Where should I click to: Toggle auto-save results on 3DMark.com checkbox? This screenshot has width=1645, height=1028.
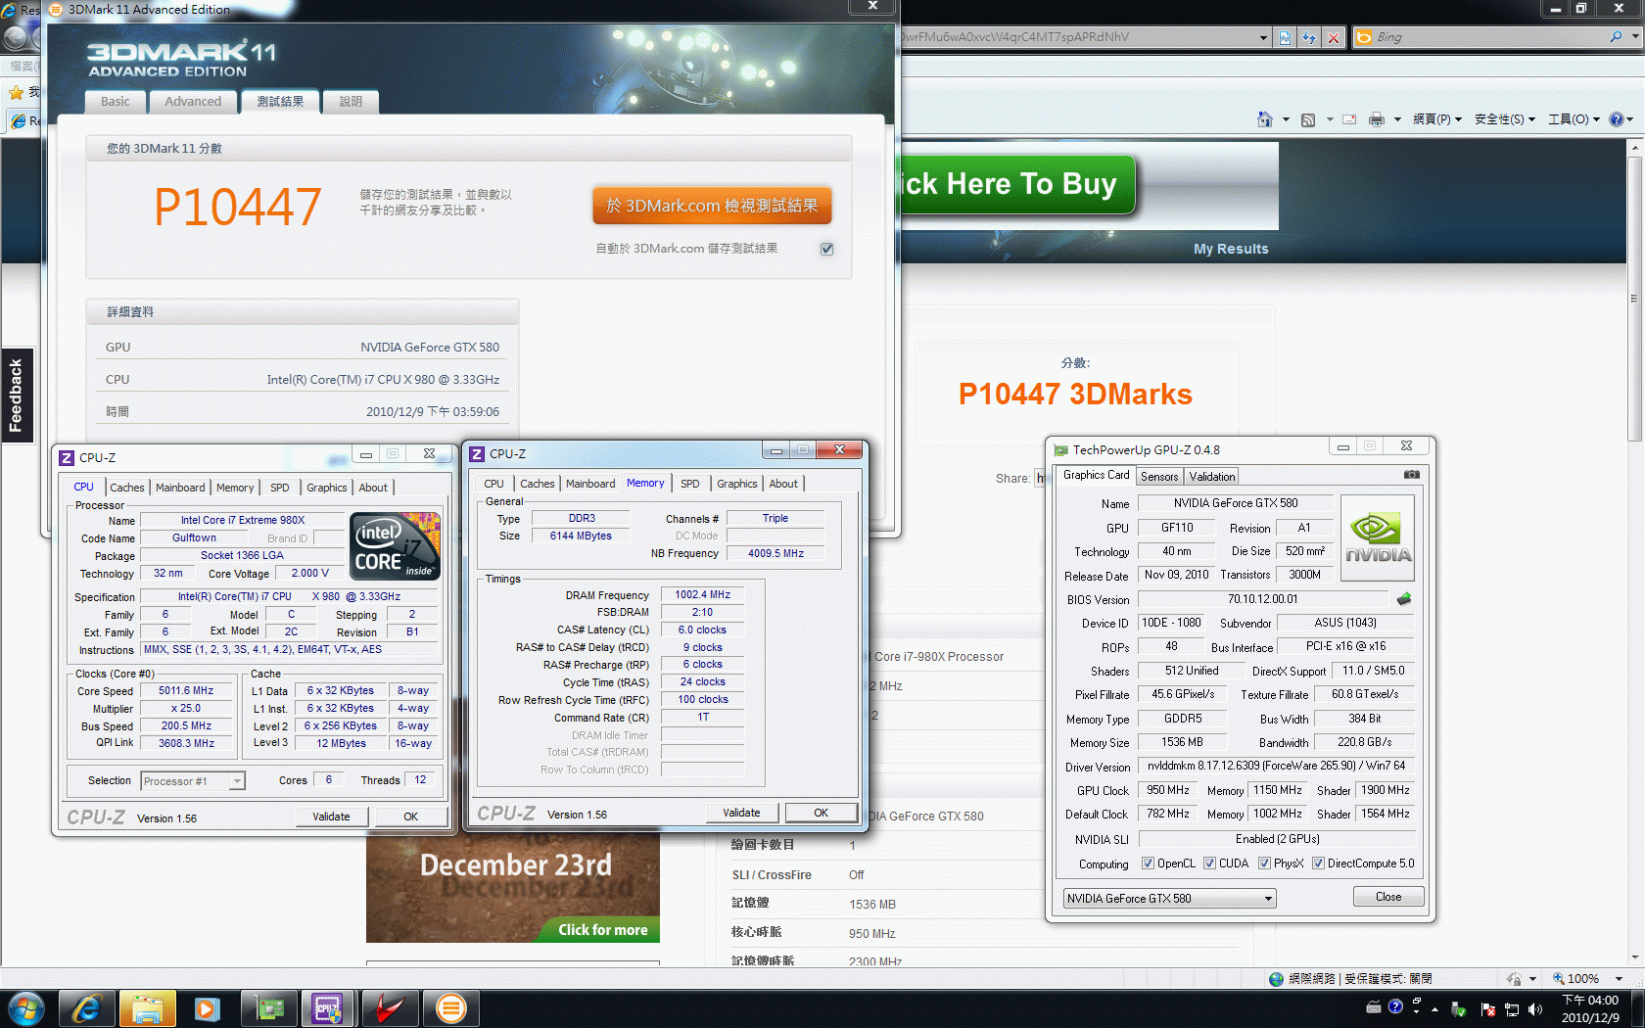827,249
